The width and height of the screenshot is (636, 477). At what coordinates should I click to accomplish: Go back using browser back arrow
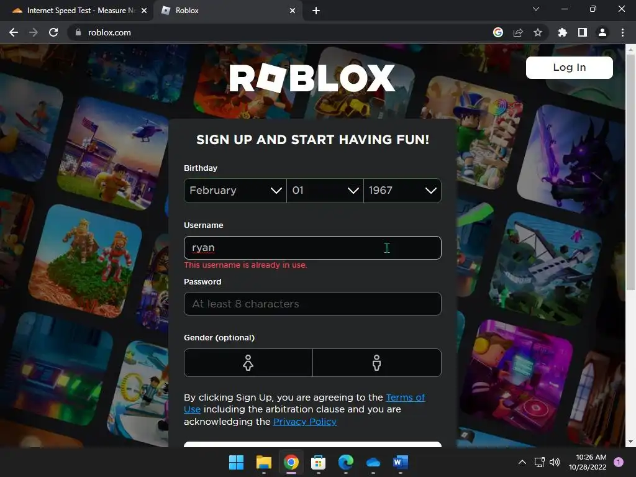tap(14, 32)
